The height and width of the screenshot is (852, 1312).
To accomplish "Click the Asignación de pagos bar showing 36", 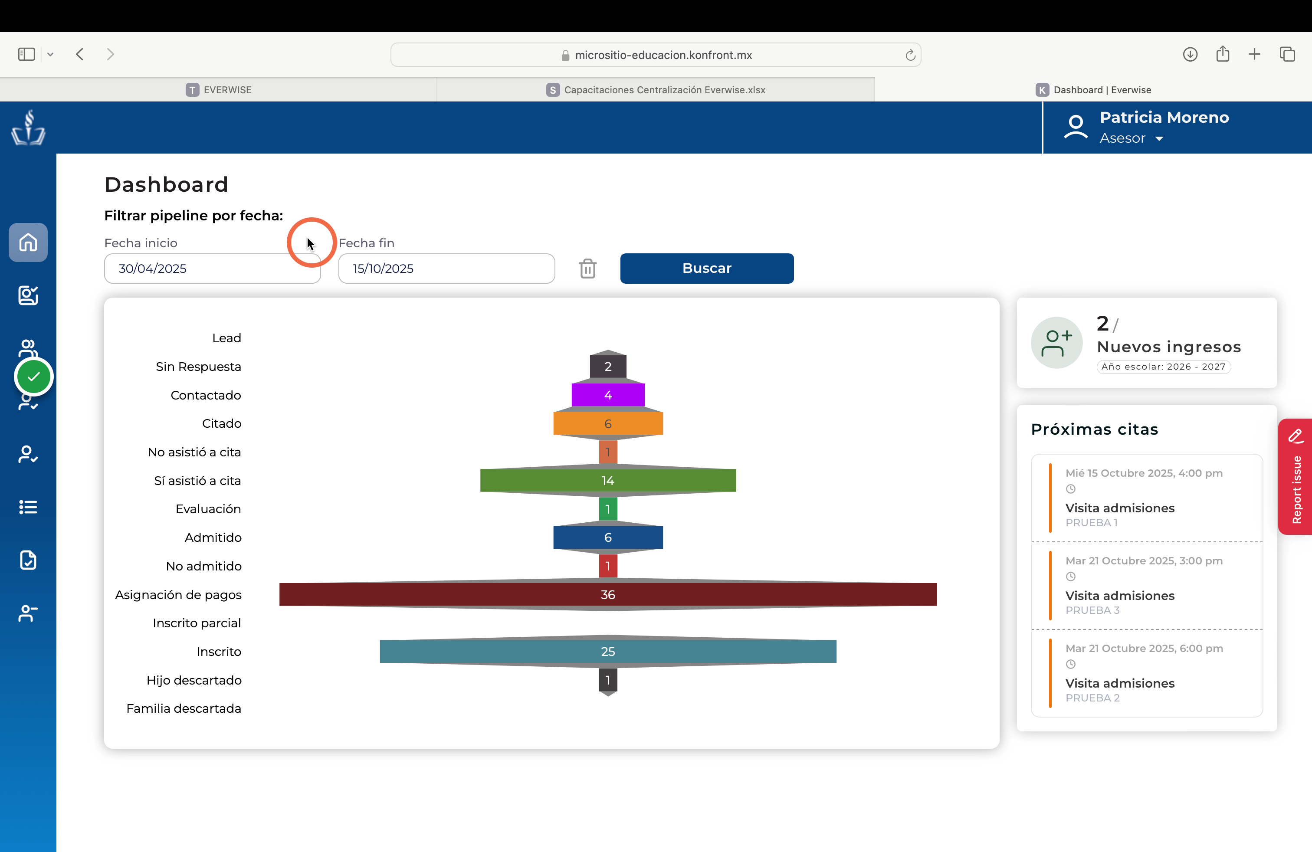I will (x=608, y=595).
